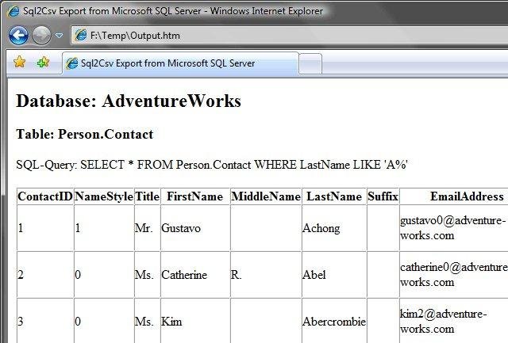Open the recent pages dropdown arrow
Viewport: 508px width, 343px height.
59,35
